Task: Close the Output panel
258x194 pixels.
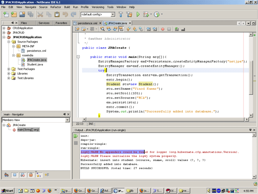Action: point(254,130)
